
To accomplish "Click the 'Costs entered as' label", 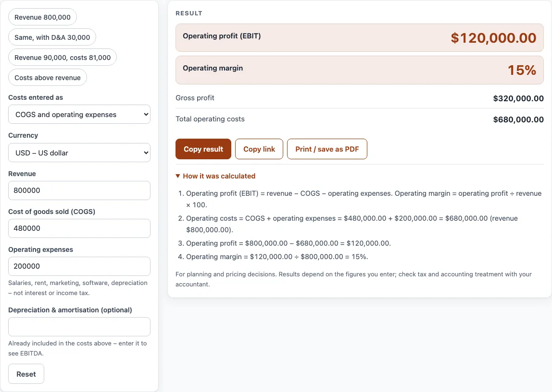I will (x=36, y=97).
